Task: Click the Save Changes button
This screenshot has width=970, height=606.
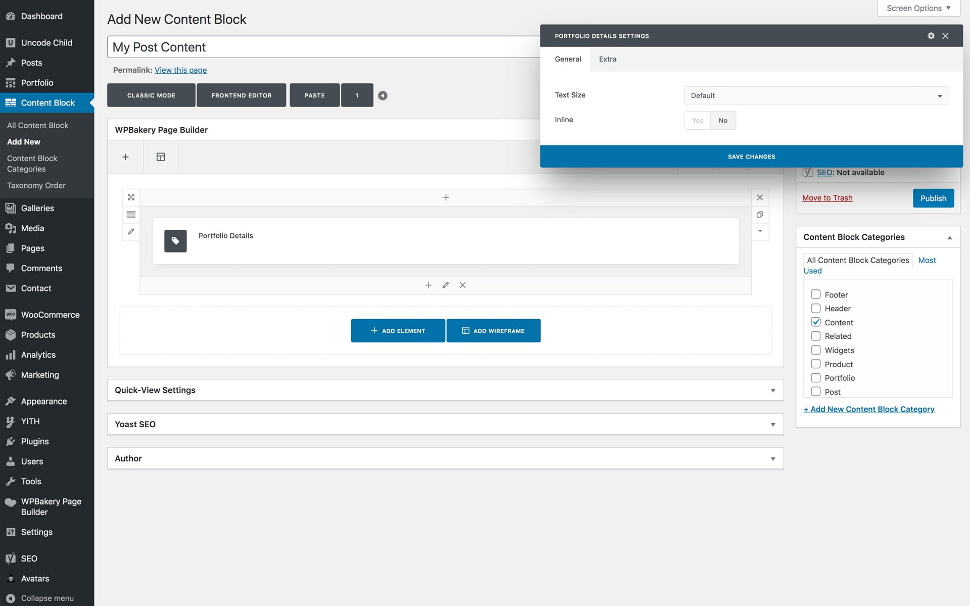Action: click(751, 157)
